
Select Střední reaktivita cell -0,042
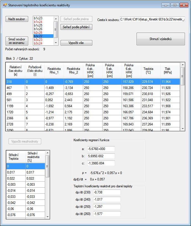[35, 203]
